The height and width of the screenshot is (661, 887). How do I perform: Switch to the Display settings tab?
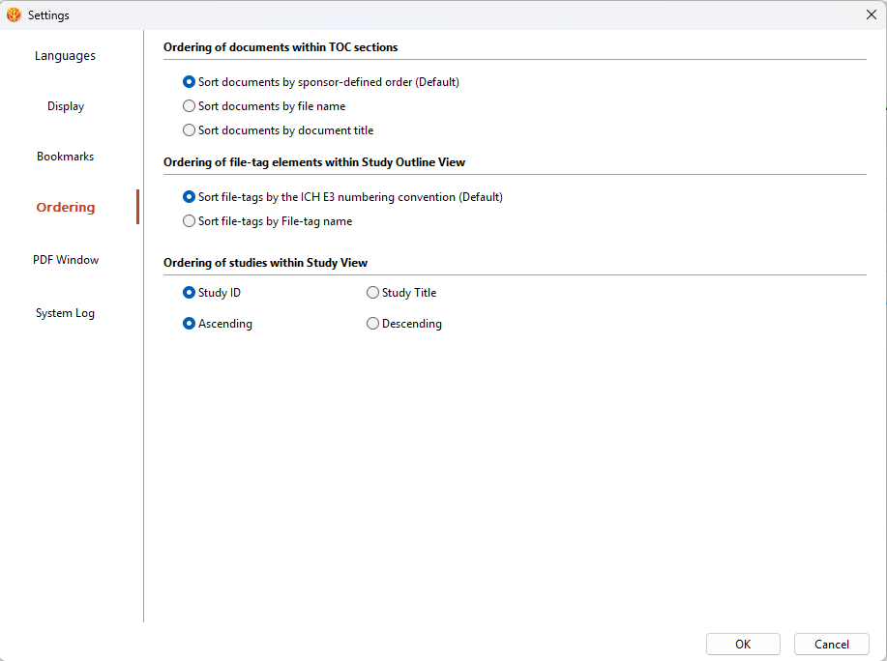point(66,106)
